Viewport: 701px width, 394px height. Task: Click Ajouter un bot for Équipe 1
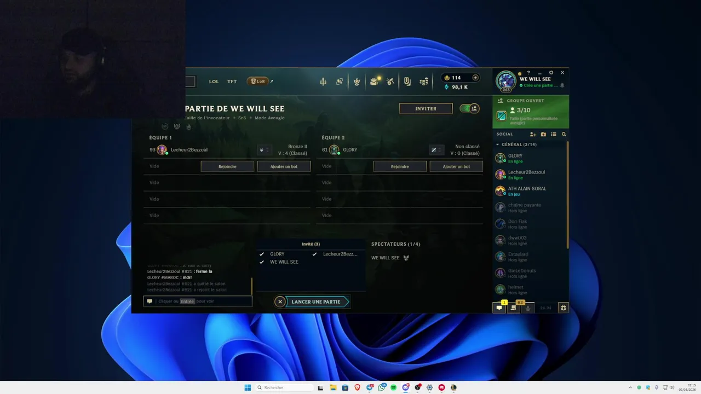pyautogui.click(x=284, y=166)
